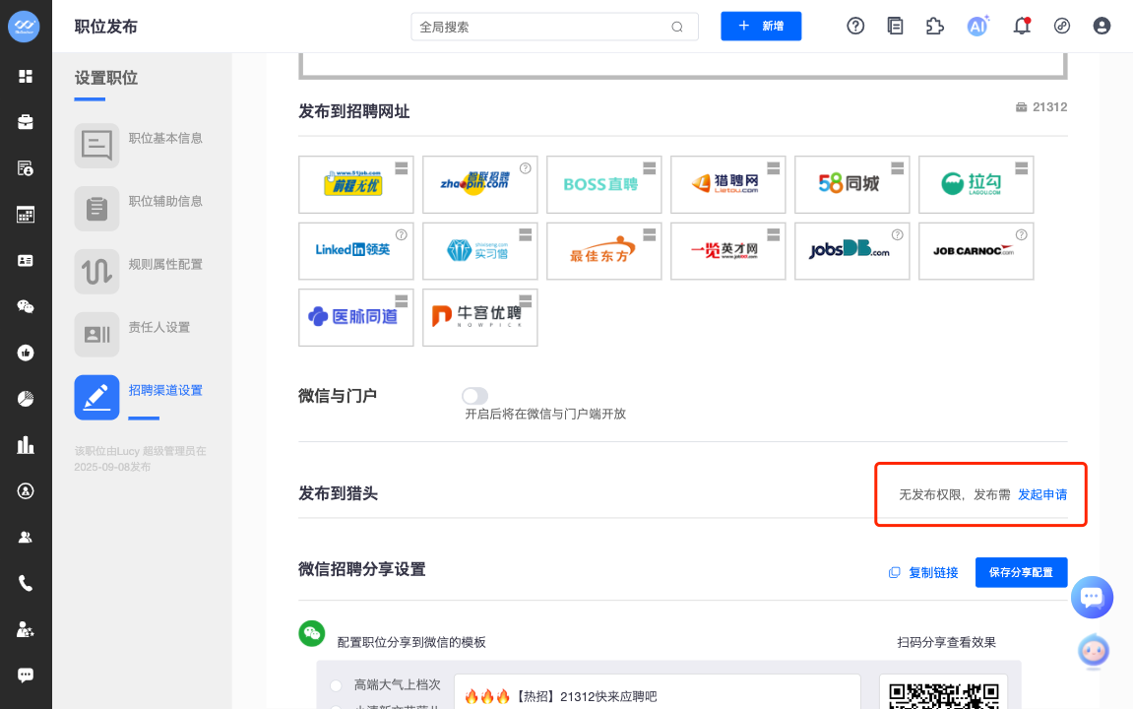
Task: Click the help question mark in header
Action: point(855,26)
